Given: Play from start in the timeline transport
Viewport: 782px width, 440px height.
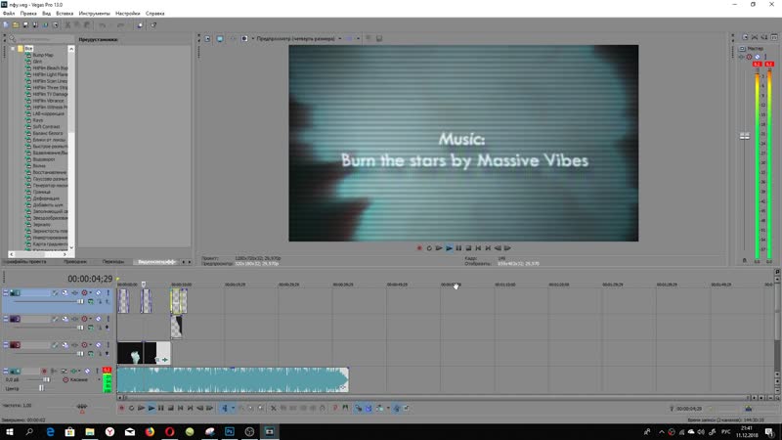Looking at the screenshot, I should pos(141,408).
